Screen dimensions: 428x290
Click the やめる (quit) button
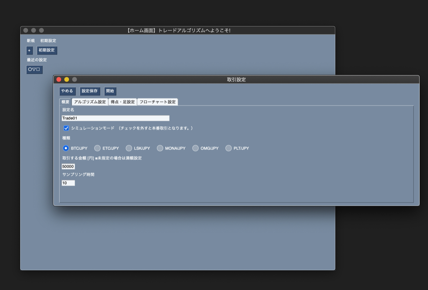[x=67, y=91]
